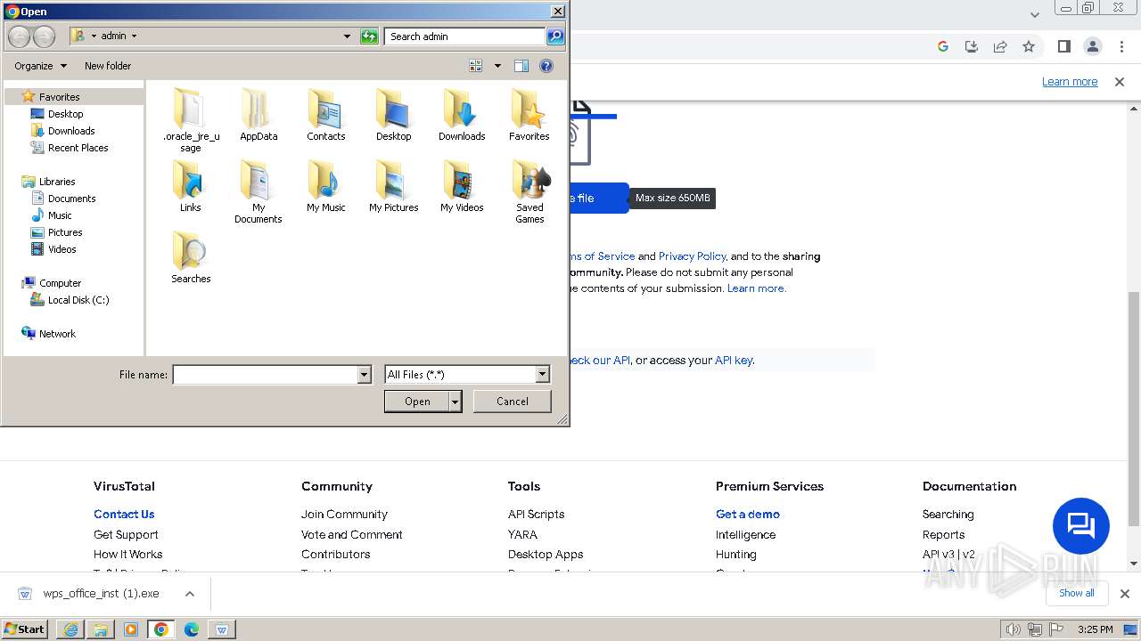The image size is (1141, 641).
Task: Expand Chrome tab search chevron
Action: pos(1034,14)
